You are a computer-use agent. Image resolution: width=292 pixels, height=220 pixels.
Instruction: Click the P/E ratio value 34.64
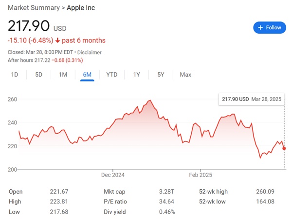167,201
